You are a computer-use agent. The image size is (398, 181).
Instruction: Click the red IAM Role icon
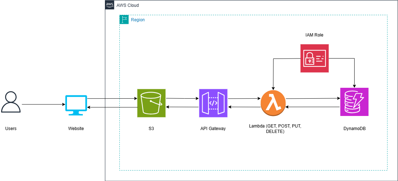click(x=314, y=58)
